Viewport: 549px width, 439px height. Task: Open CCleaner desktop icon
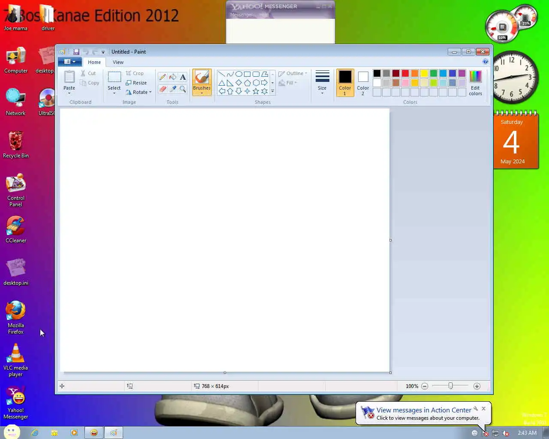point(15,229)
